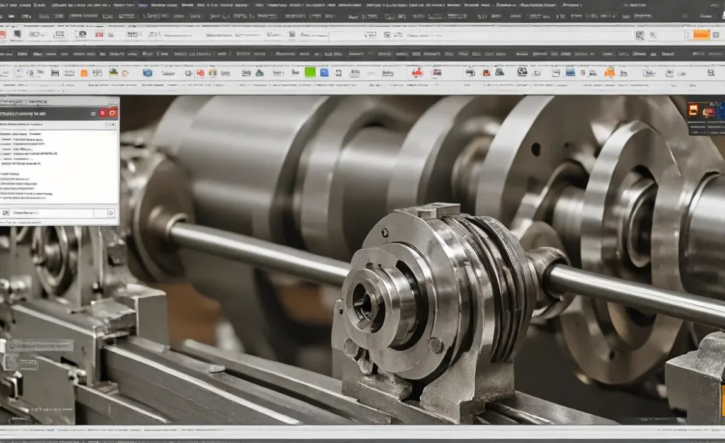The image size is (725, 443).
Task: Click the small orange square toolbar icon
Action: pyautogui.click(x=84, y=73)
